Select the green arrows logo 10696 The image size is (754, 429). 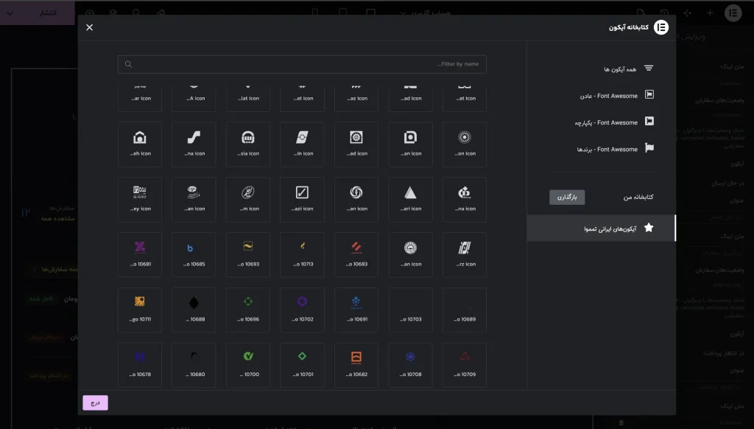[x=247, y=310]
